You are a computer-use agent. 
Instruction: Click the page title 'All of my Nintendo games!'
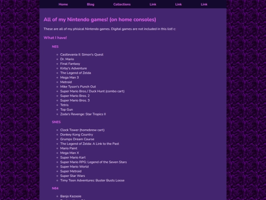pyautogui.click(x=100, y=20)
